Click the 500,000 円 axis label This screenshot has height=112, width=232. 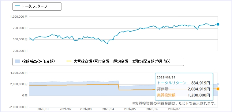[x=20, y=39]
